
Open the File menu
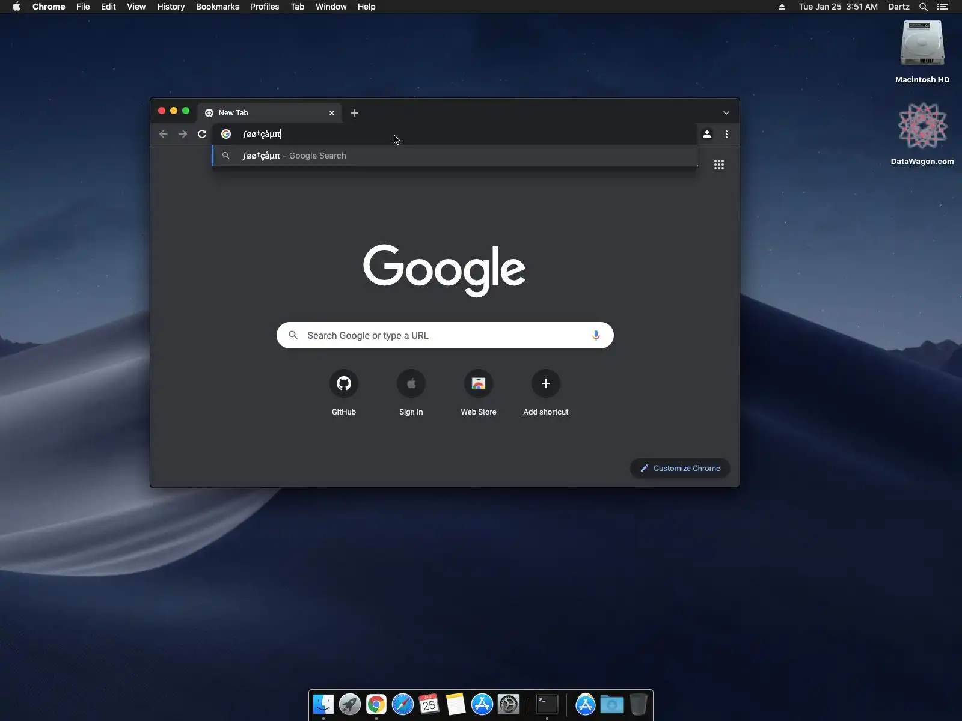click(x=83, y=7)
